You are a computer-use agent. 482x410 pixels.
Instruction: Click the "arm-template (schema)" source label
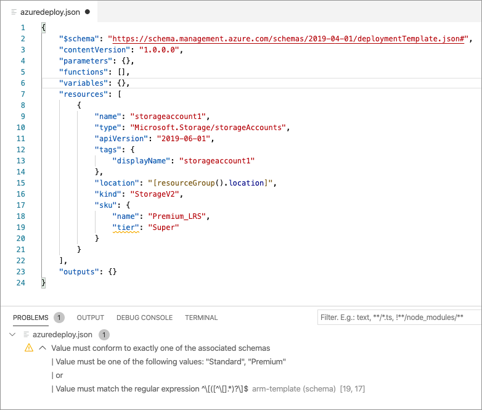(294, 389)
